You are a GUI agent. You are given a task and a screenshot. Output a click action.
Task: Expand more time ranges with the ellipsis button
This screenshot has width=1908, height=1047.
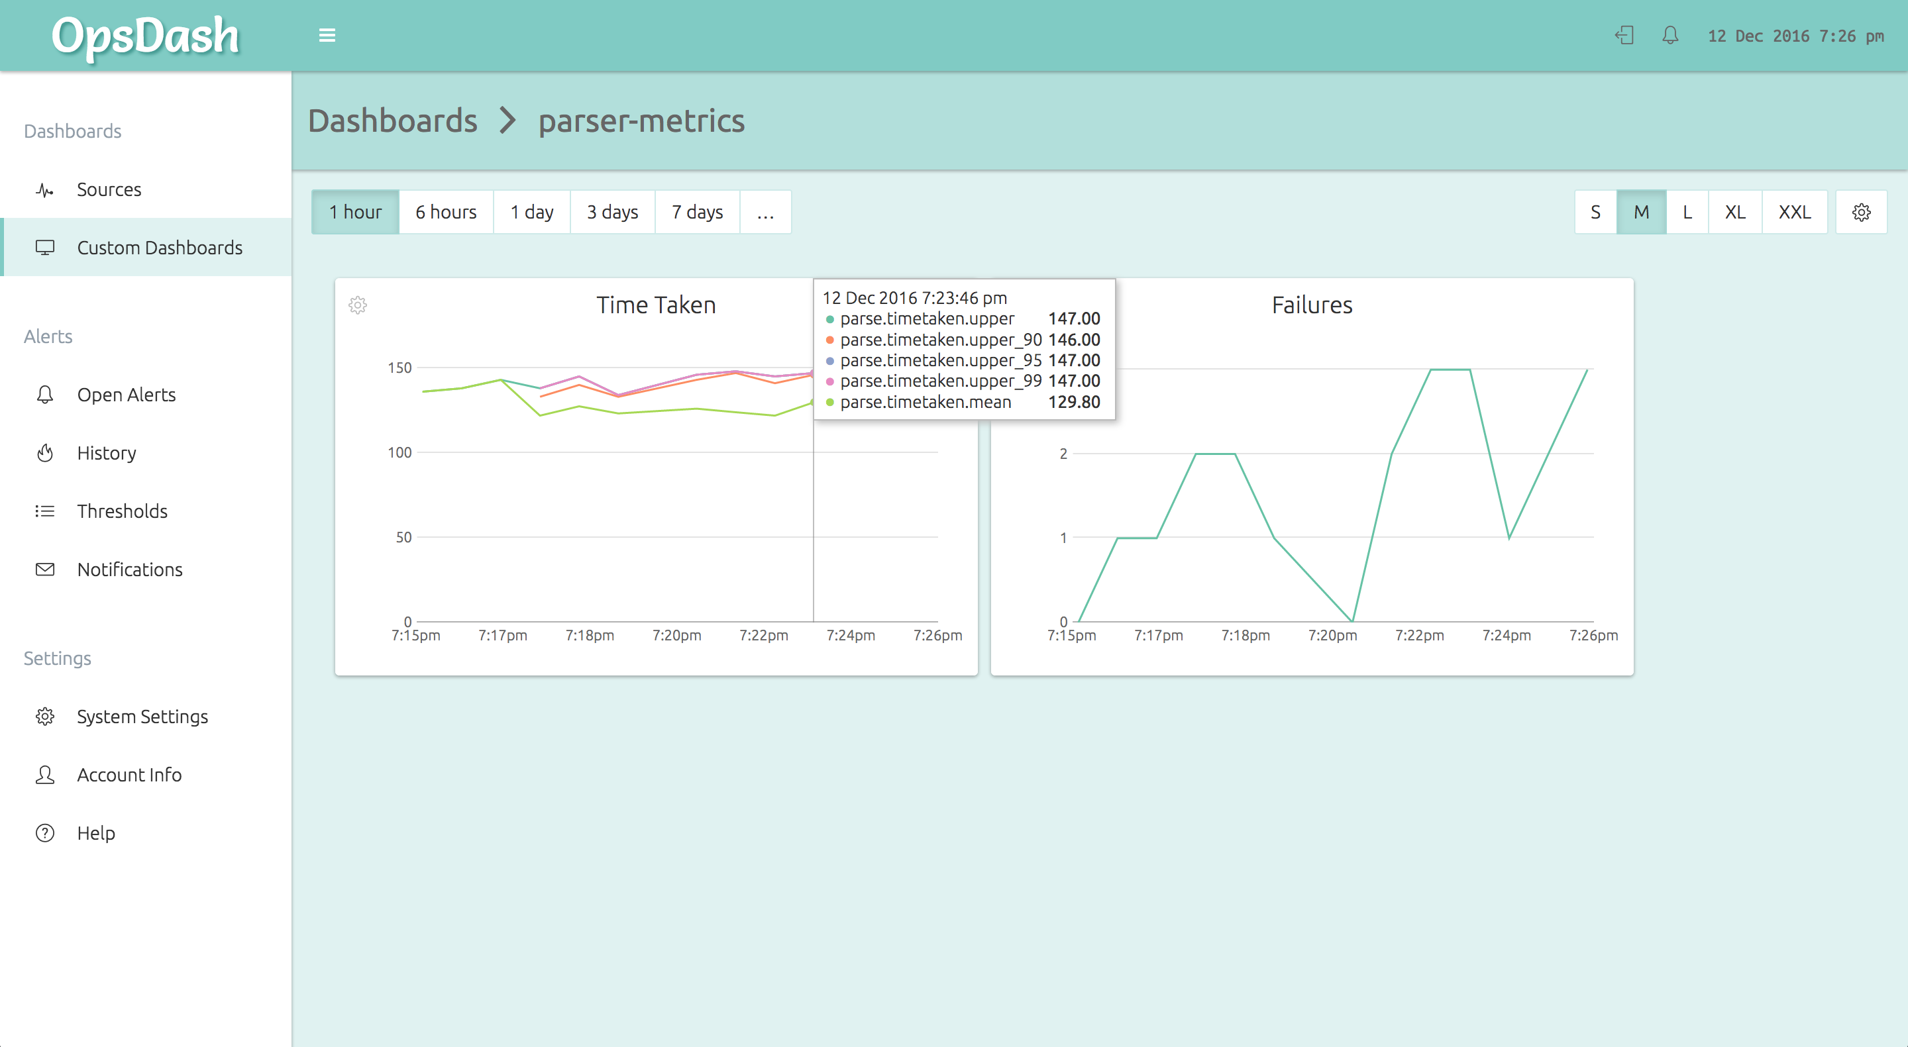tap(765, 212)
